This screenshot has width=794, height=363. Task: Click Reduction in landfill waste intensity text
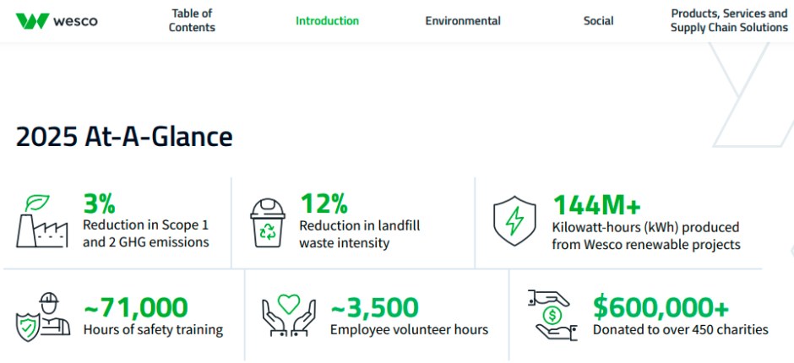pyautogui.click(x=360, y=235)
